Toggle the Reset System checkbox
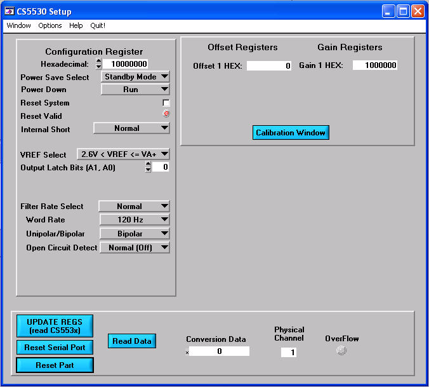 (166, 103)
